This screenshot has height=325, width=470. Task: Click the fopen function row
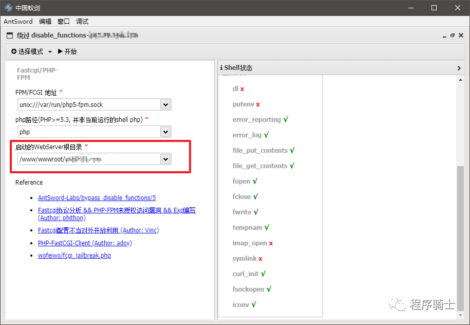[245, 181]
